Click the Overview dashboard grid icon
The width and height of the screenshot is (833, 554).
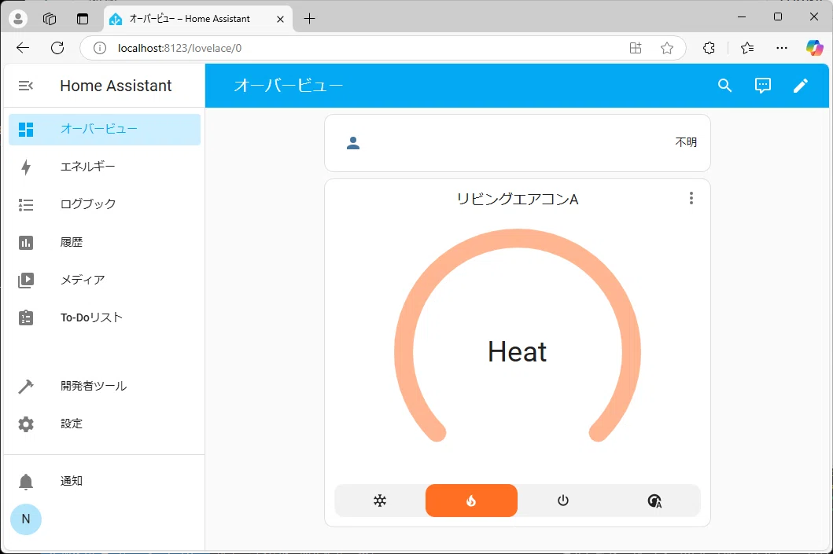coord(25,130)
